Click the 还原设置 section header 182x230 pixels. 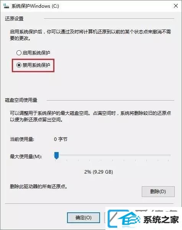pyautogui.click(x=14, y=19)
